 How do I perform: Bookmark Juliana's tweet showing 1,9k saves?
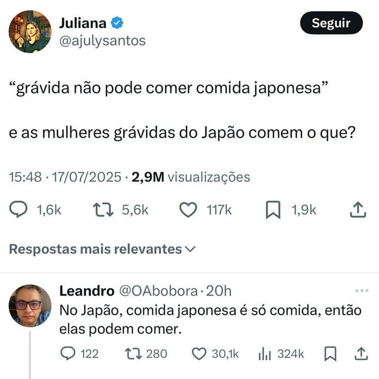tap(273, 210)
